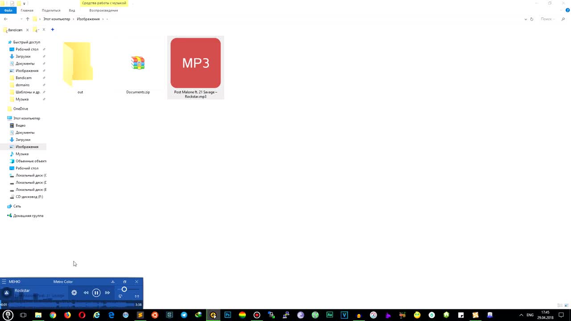Screen dimensions: 571x321
Task: Click the download-to-tray icon in player title bar
Action: click(x=113, y=282)
